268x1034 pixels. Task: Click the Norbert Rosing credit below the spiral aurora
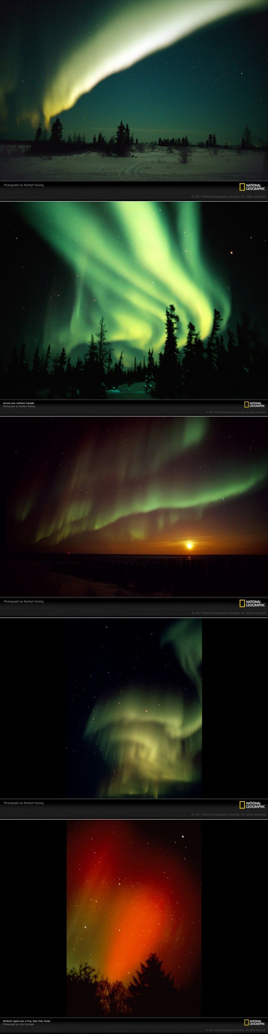23,803
